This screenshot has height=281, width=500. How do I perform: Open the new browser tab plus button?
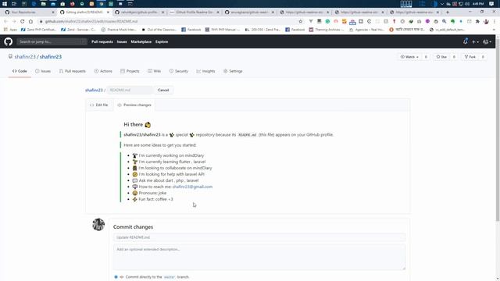(x=448, y=12)
